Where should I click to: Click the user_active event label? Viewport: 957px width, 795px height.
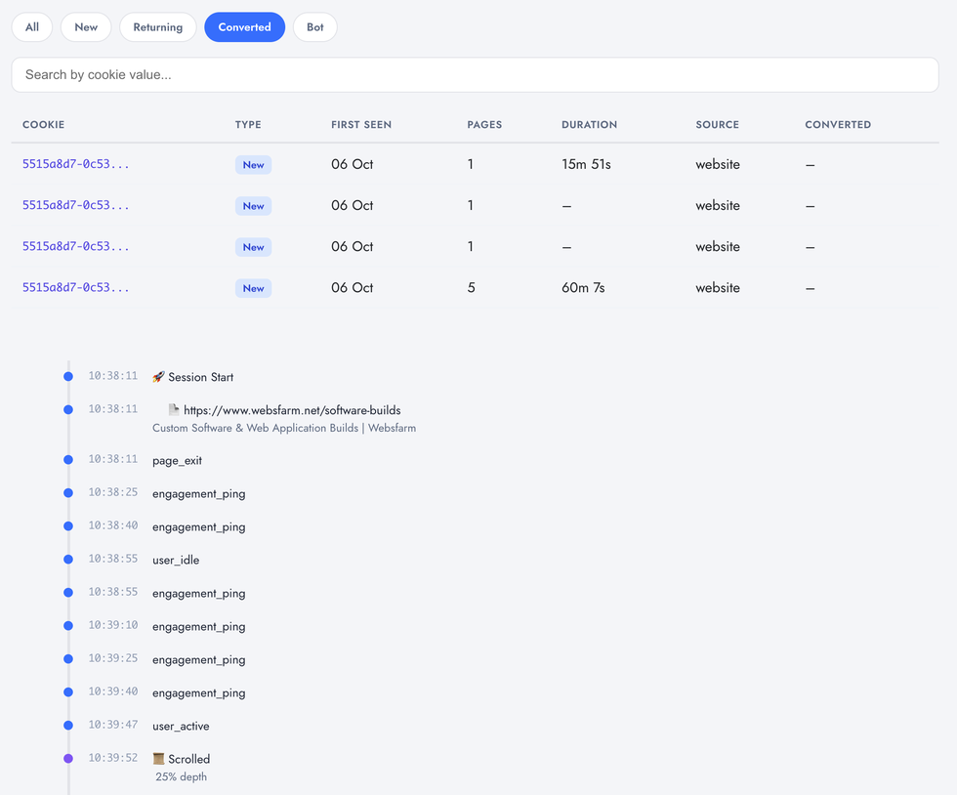181,726
